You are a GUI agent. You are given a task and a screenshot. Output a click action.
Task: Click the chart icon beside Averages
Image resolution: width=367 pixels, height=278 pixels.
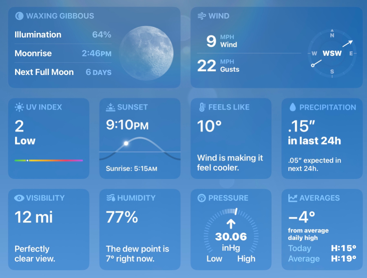coord(292,198)
